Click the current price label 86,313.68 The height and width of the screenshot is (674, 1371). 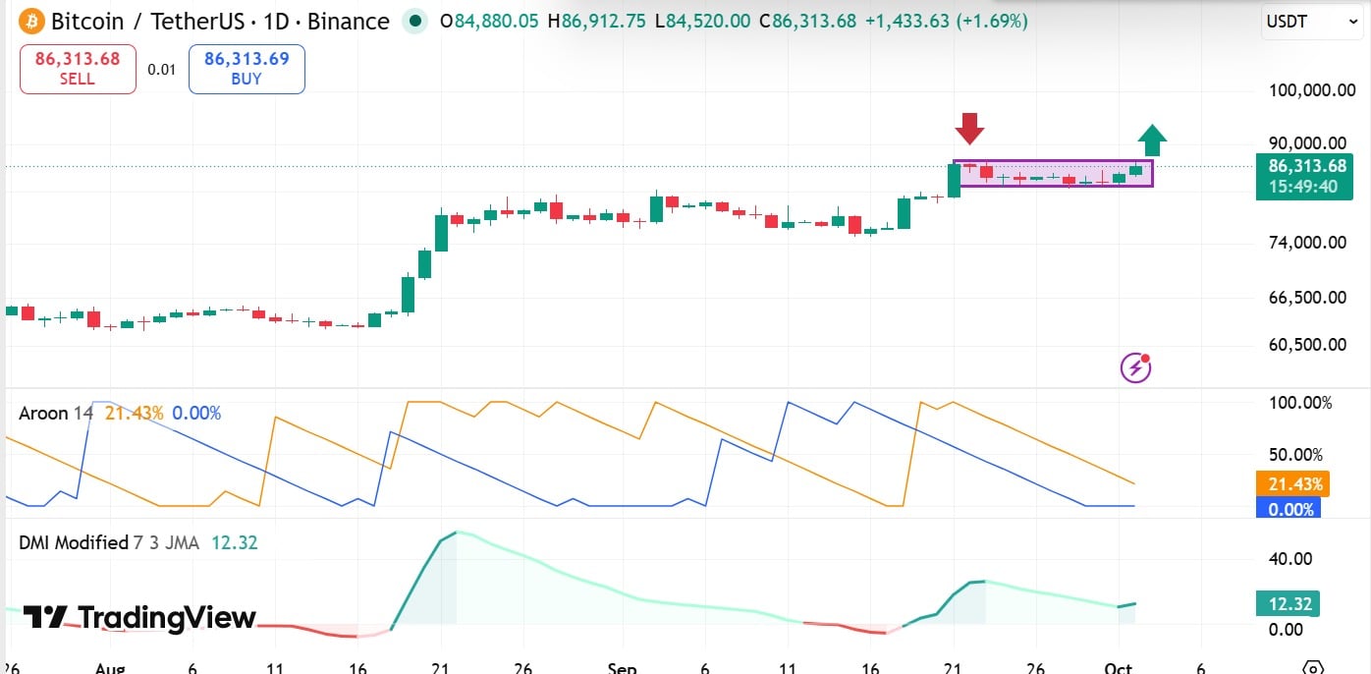pos(1306,166)
